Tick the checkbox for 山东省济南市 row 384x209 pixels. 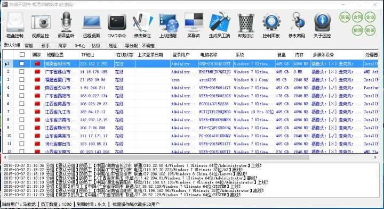click(x=22, y=120)
